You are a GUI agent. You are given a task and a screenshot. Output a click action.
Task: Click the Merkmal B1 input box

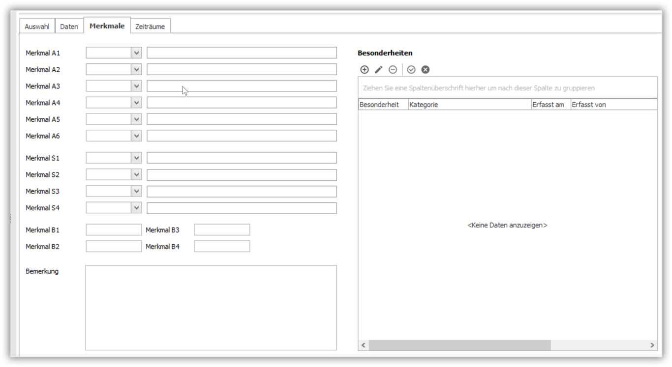click(x=114, y=230)
